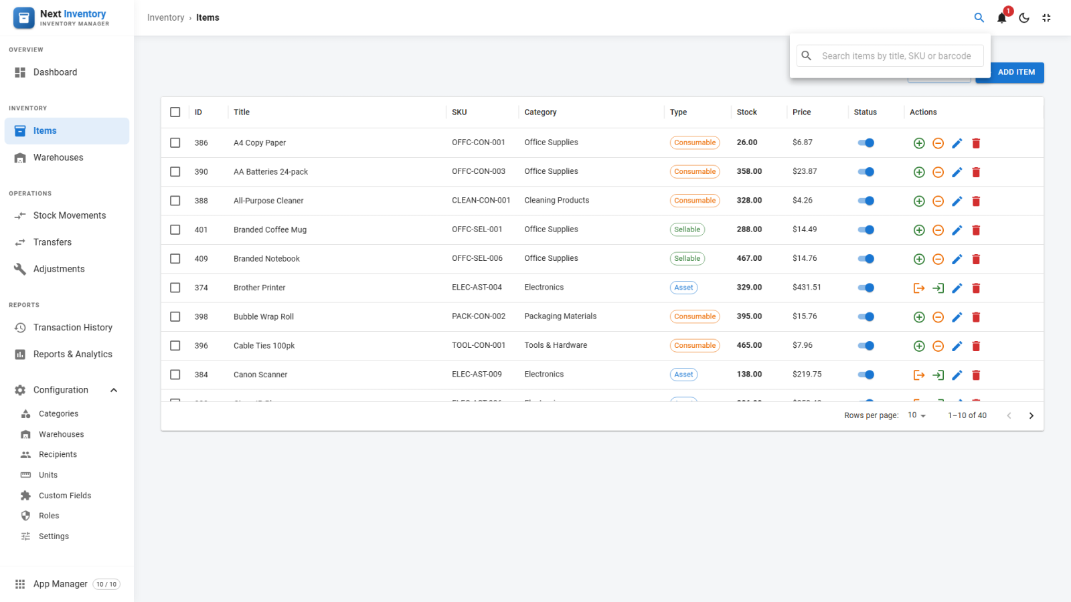Click Packaging Materials category cell
The image size is (1071, 602).
point(560,316)
